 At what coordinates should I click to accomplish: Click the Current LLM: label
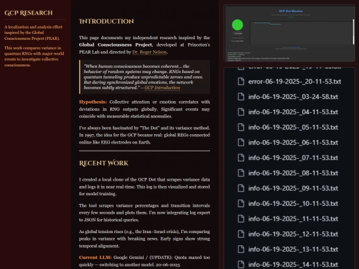coord(95,257)
